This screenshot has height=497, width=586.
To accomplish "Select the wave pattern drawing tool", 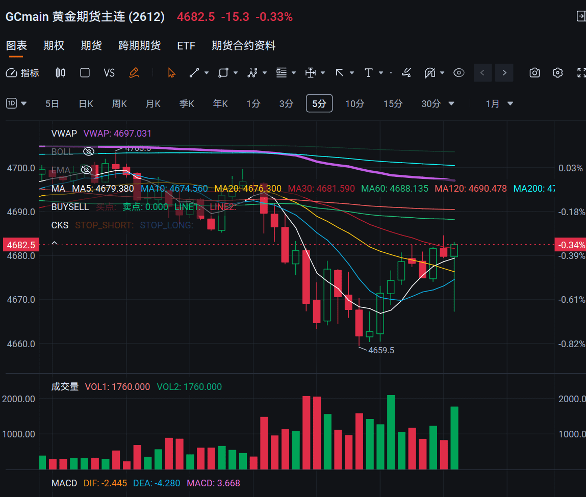I will point(252,73).
